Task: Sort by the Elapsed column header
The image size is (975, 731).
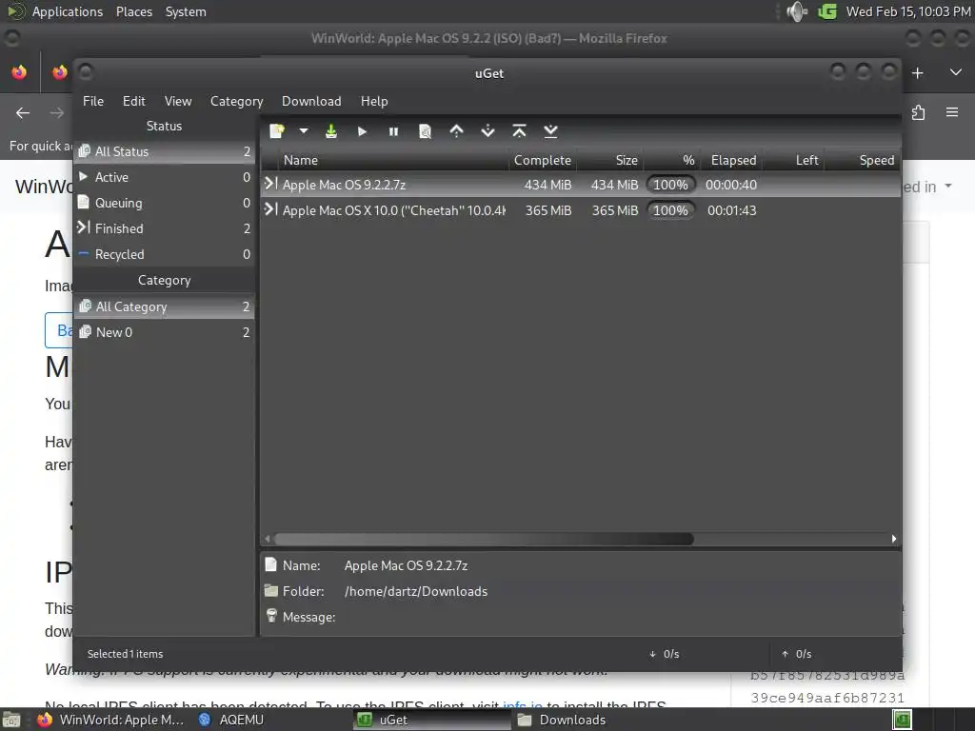Action: (730, 160)
